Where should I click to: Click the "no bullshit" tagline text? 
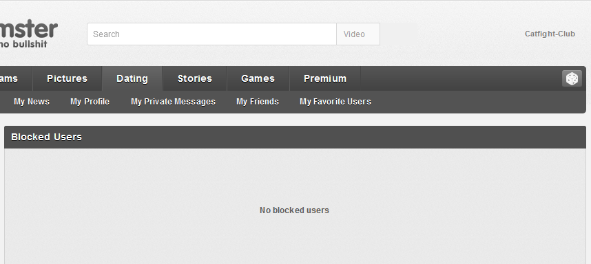point(23,44)
